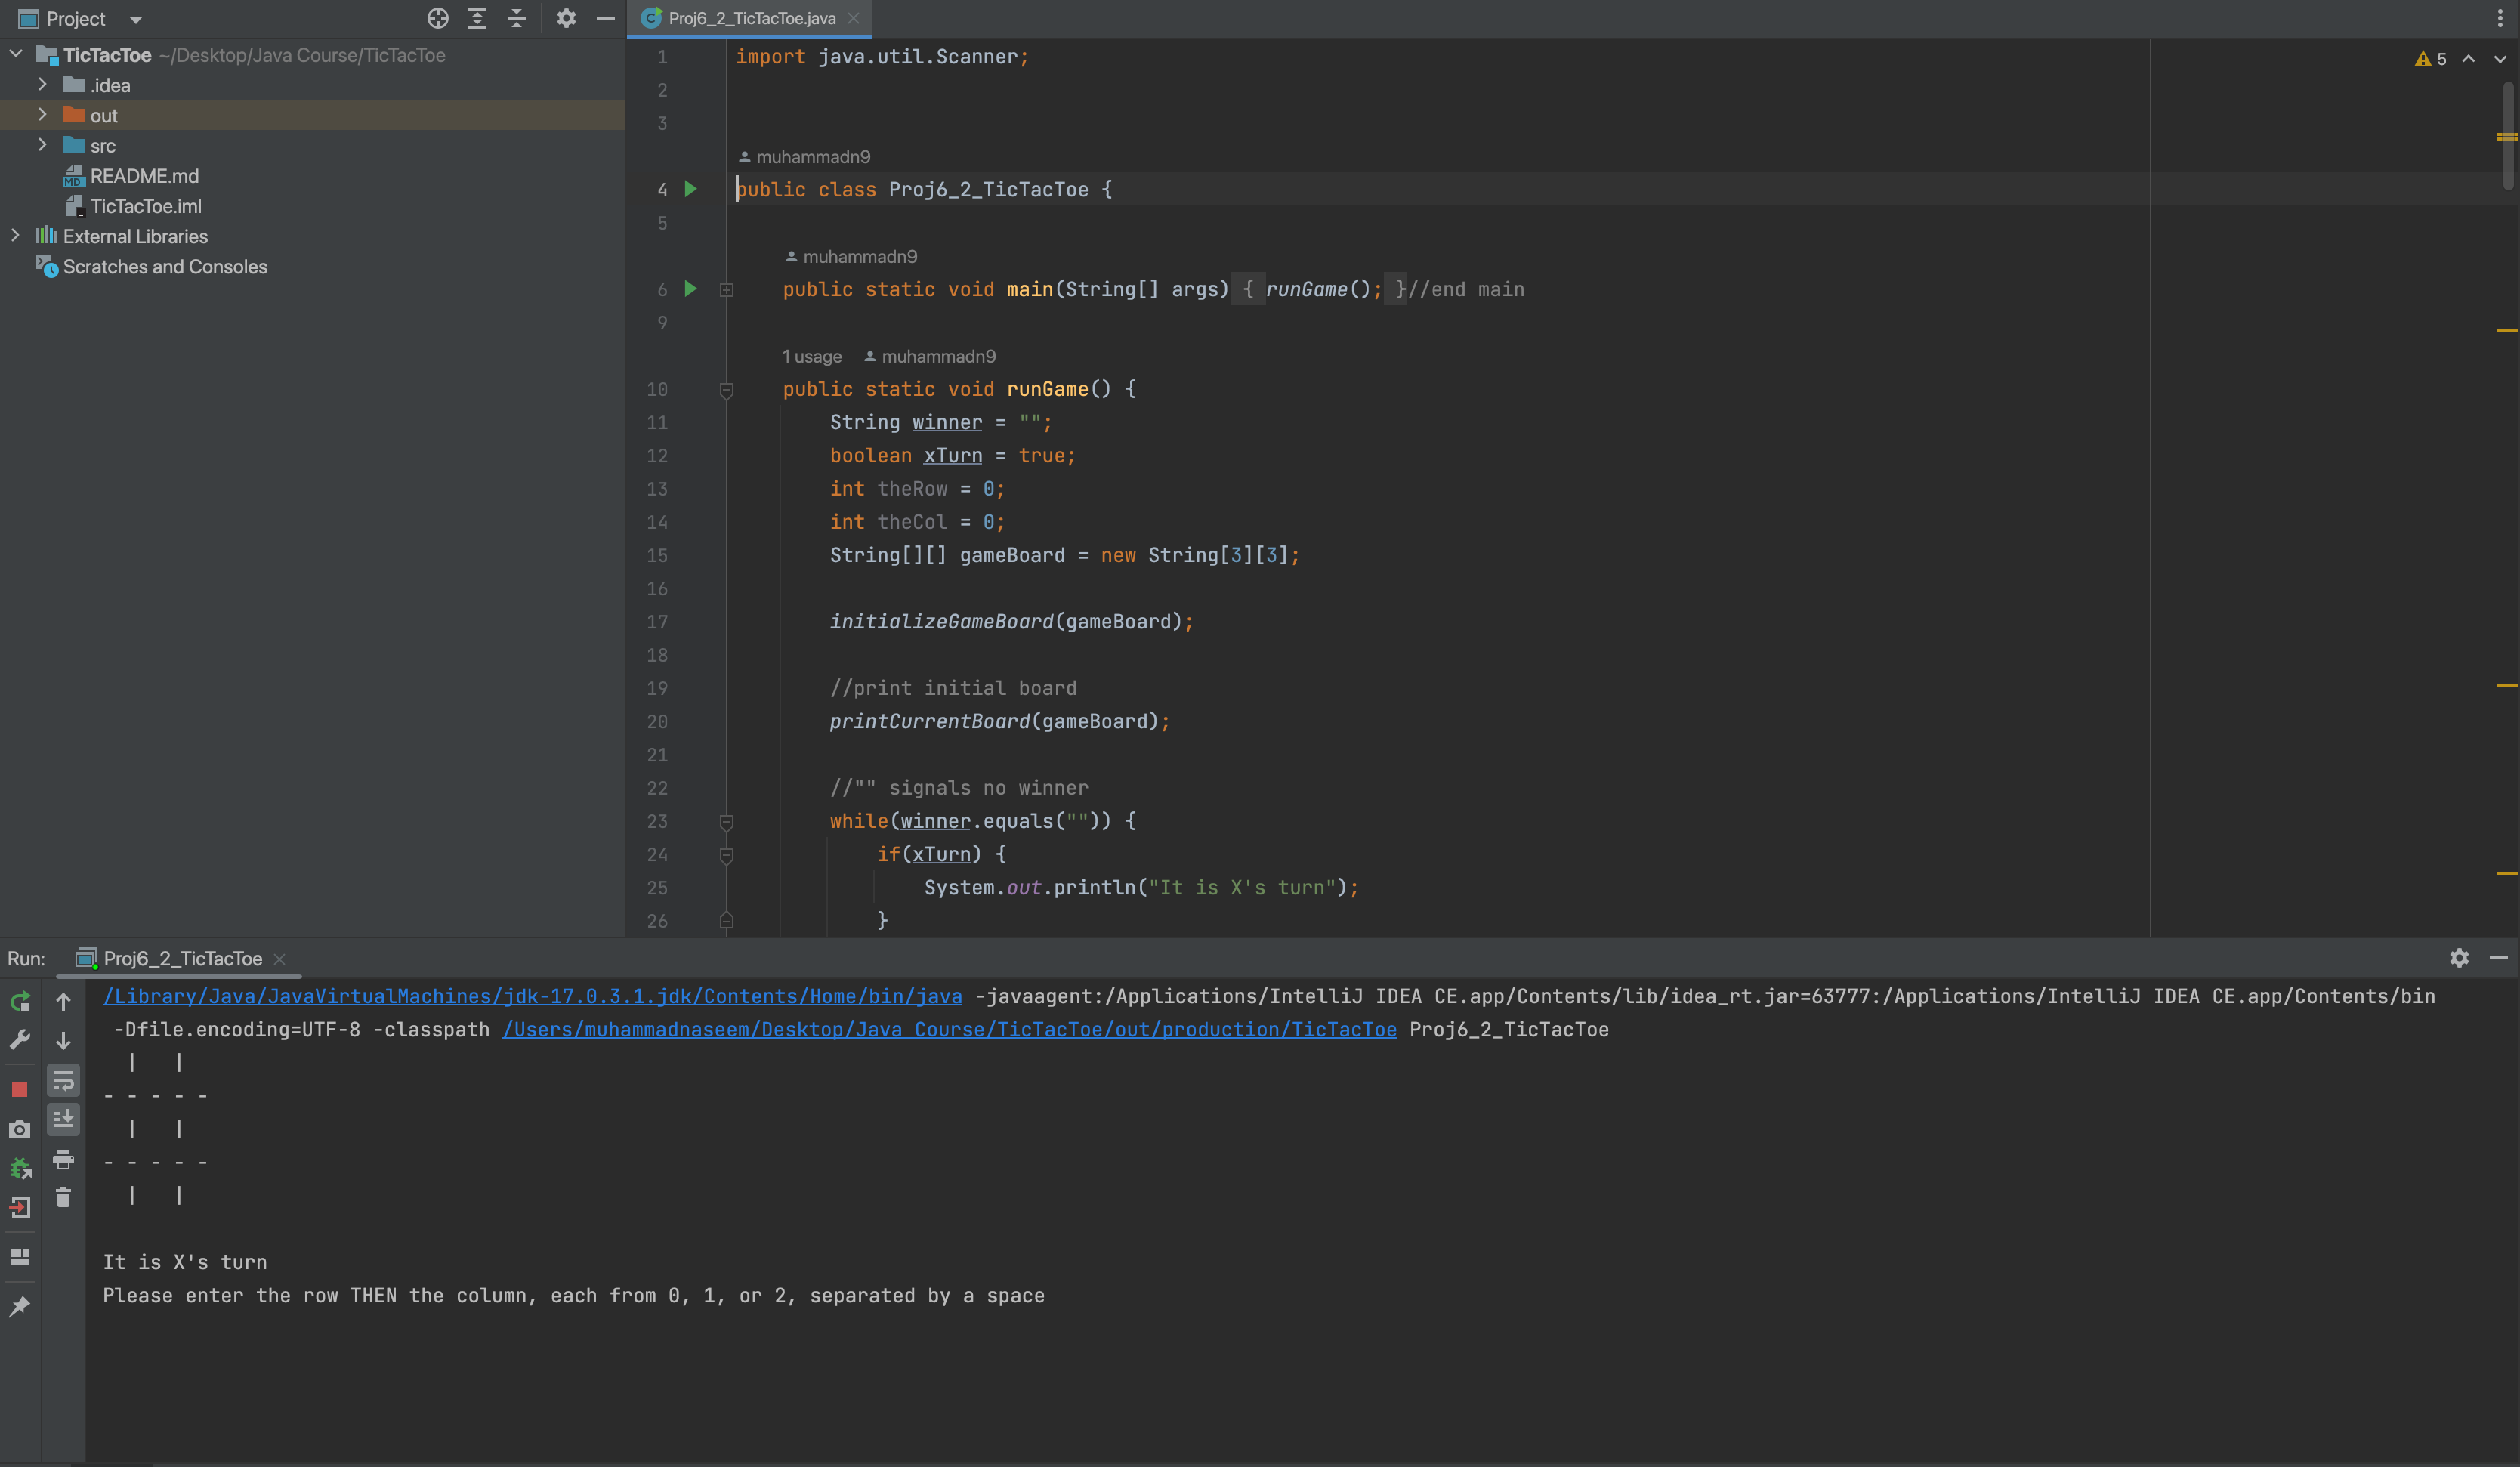The image size is (2520, 1467).
Task: Expand External Libraries node
Action: tap(16, 236)
